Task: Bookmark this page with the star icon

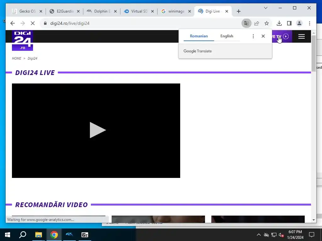Action: click(267, 23)
